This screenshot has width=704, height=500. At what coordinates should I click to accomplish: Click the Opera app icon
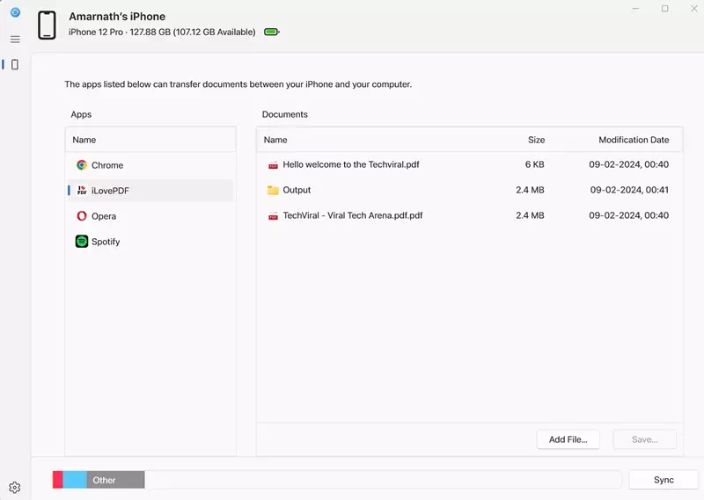(x=82, y=216)
